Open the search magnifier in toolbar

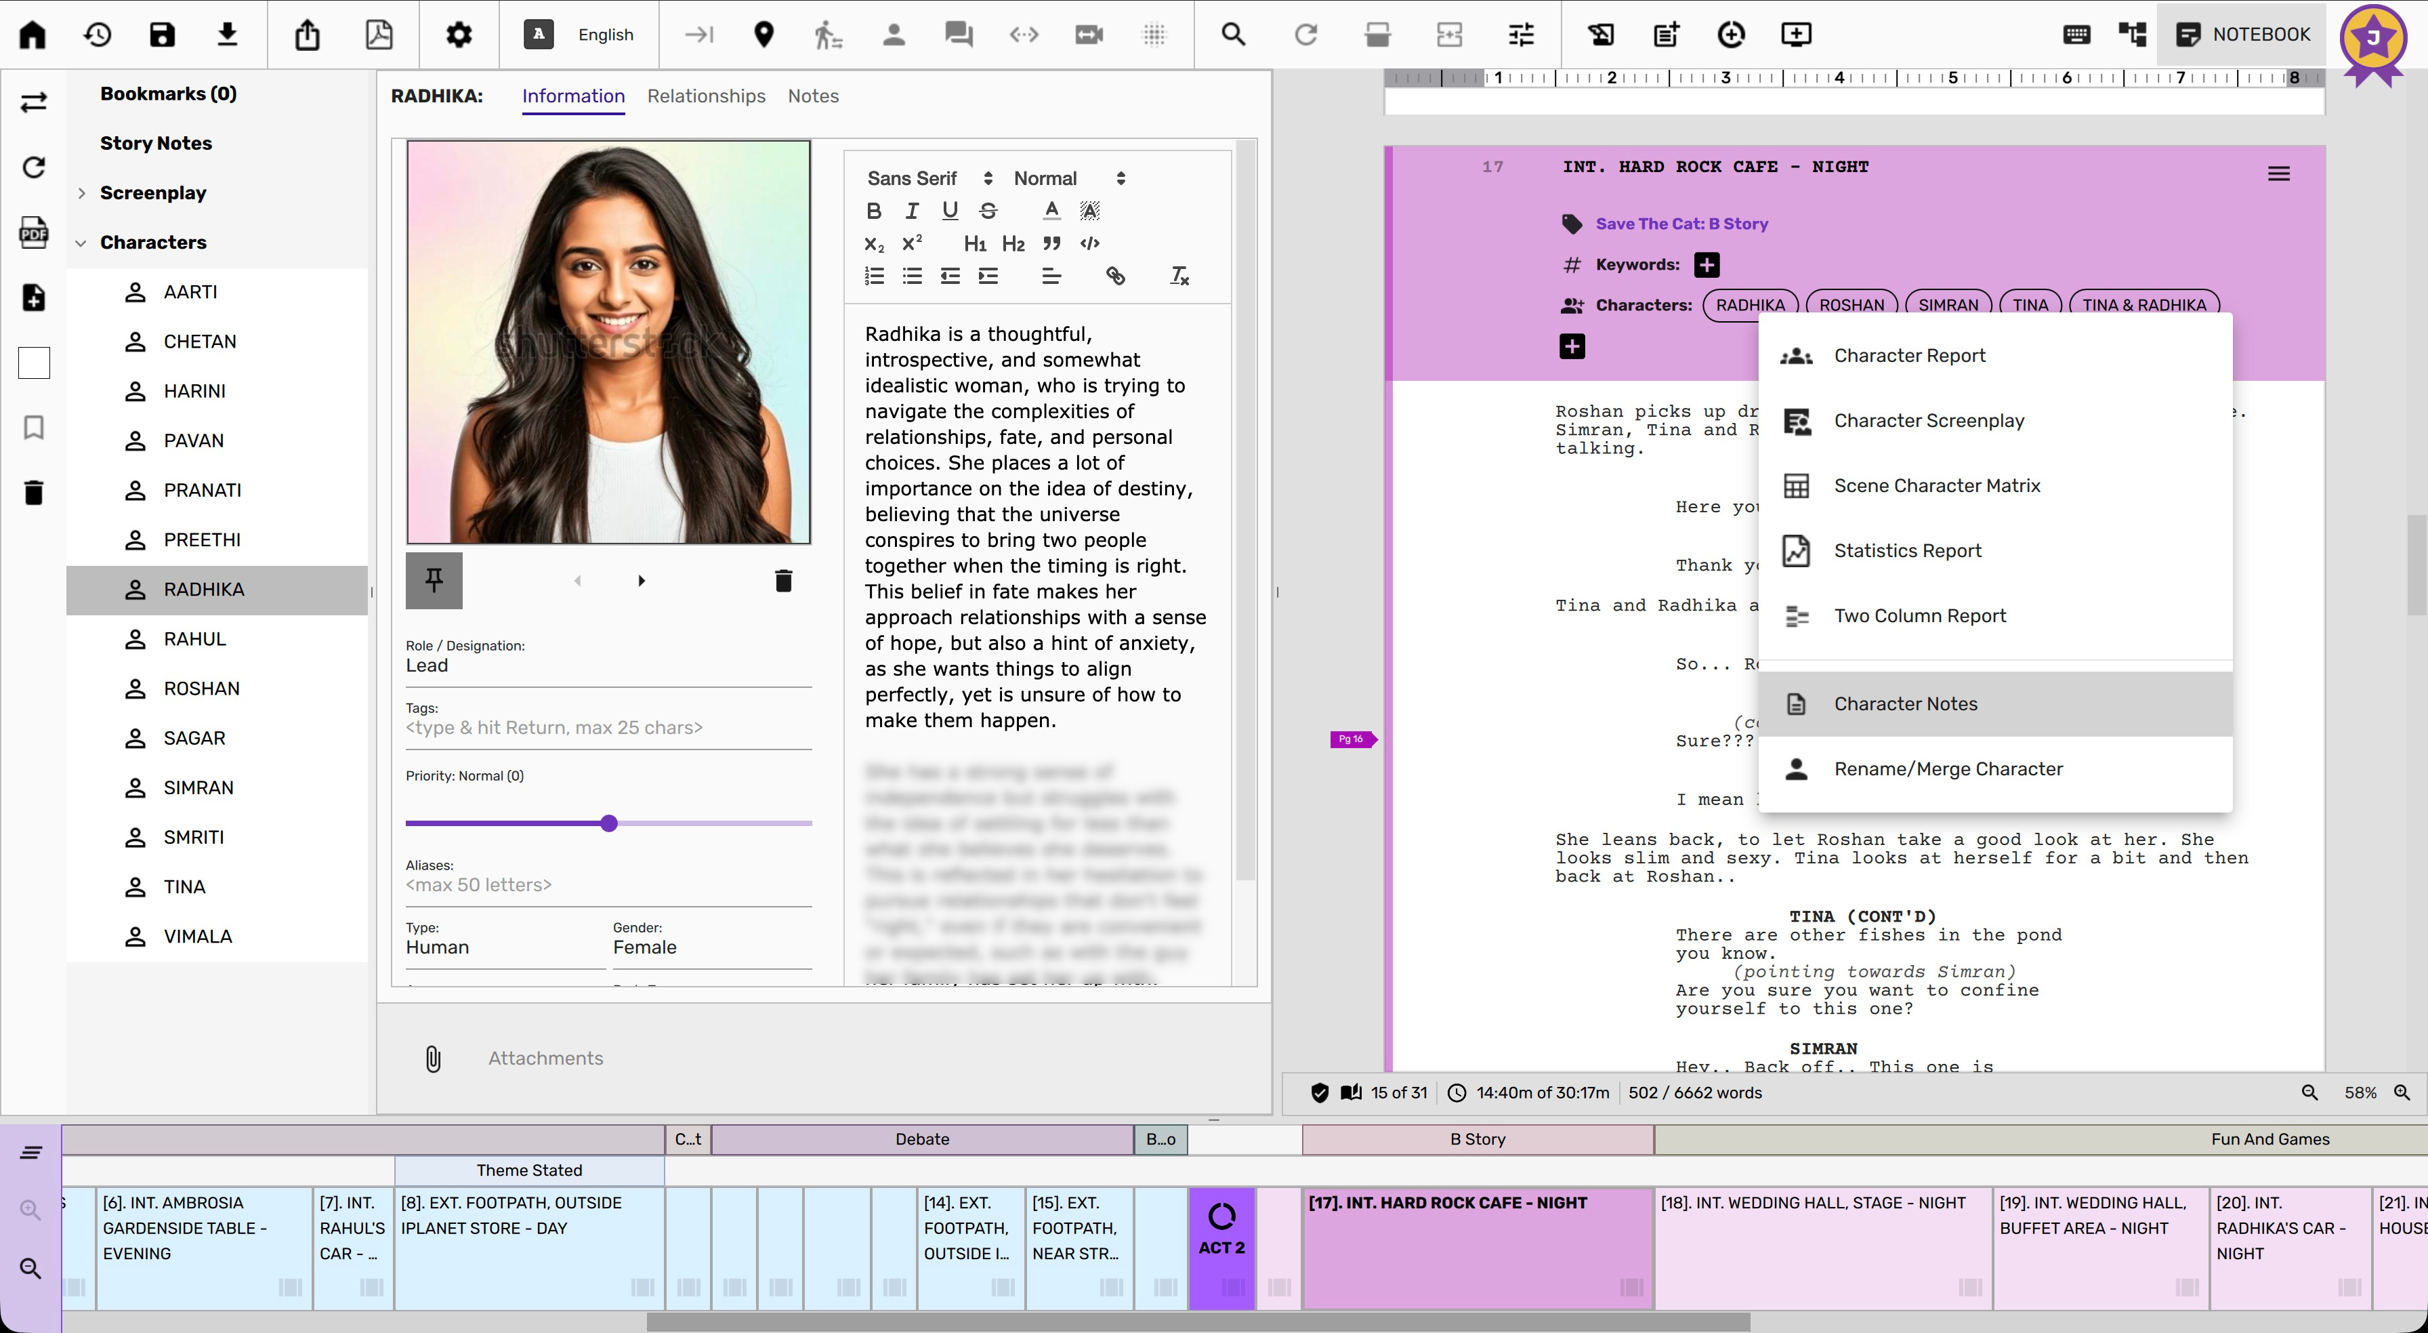(1233, 35)
